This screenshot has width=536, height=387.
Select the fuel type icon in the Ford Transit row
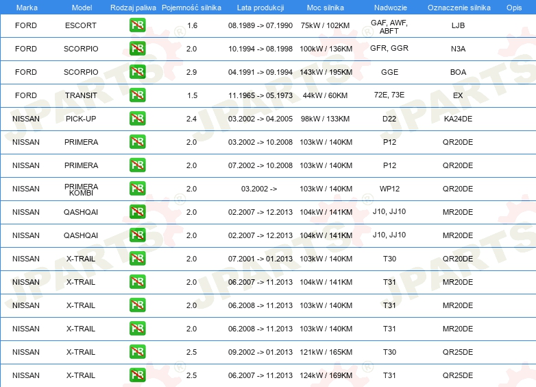point(137,95)
